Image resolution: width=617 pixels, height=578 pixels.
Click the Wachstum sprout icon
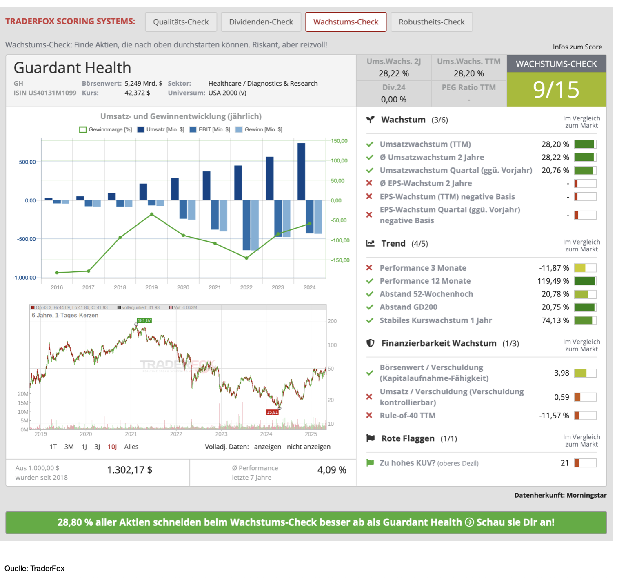(370, 120)
